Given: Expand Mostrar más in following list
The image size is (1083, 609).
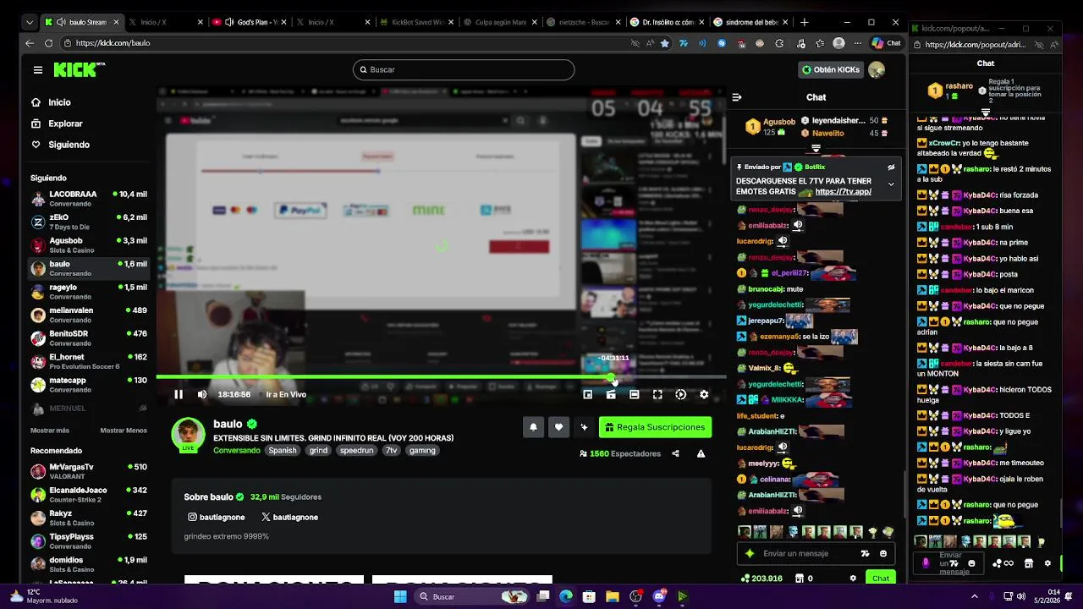Looking at the screenshot, I should [x=50, y=431].
